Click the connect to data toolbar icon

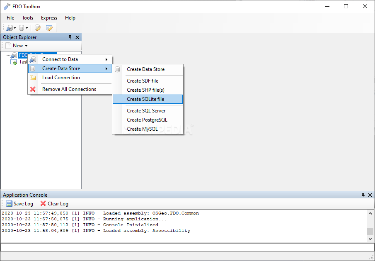tap(10, 28)
